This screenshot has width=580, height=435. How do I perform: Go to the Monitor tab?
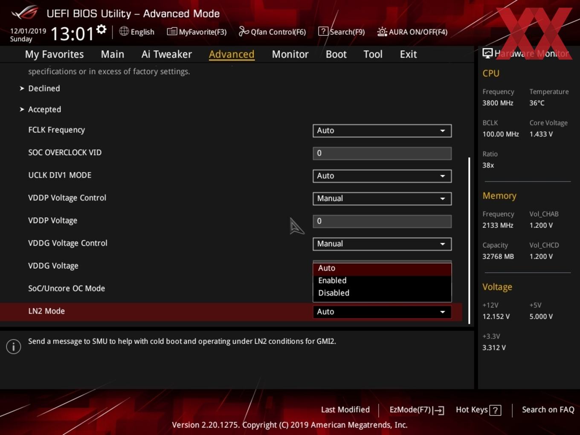[290, 54]
